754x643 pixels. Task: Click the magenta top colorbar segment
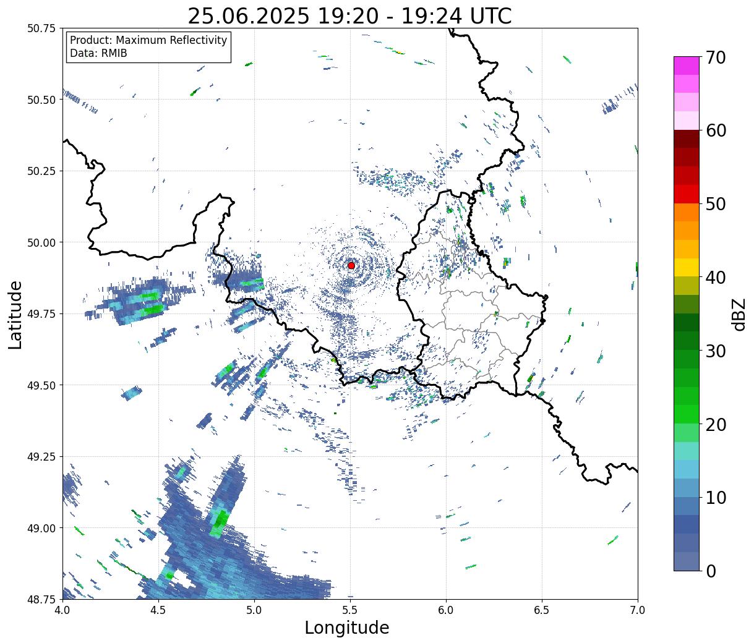687,66
